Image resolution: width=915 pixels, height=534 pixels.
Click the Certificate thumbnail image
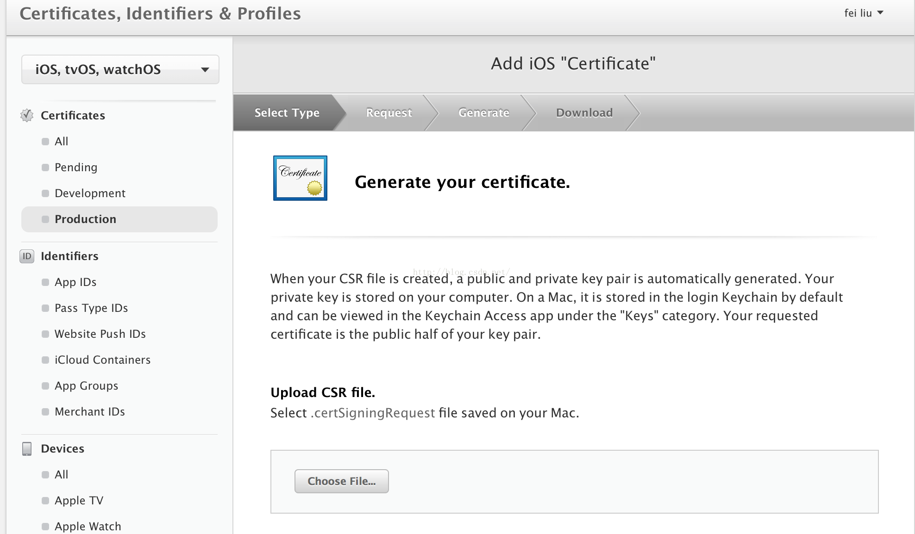(x=300, y=178)
